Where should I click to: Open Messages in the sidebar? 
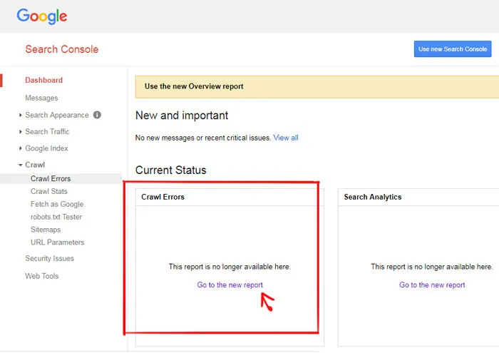point(41,98)
